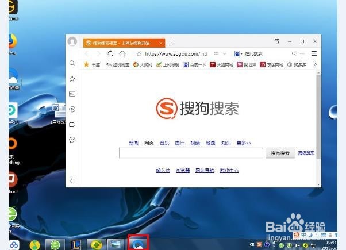Open the 浏览器 footer link

(x=183, y=171)
